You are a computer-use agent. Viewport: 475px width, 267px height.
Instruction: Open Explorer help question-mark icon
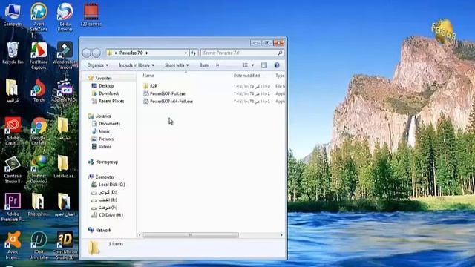pos(277,65)
